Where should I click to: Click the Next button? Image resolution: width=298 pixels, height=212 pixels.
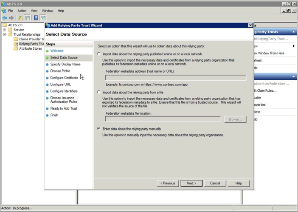[x=191, y=183]
